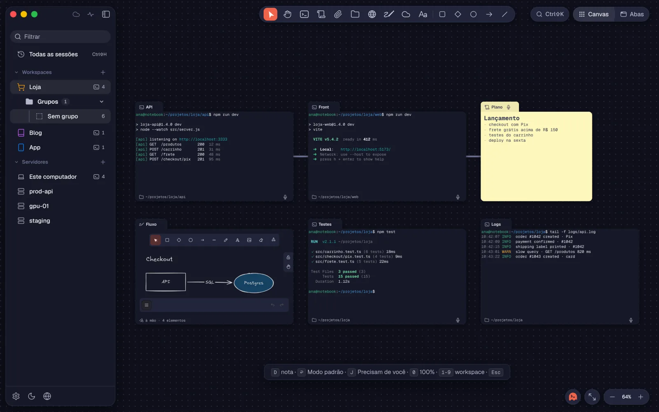Viewport: 659px width, 412px height.
Task: Open the browser globe tool in toolbar
Action: (372, 14)
